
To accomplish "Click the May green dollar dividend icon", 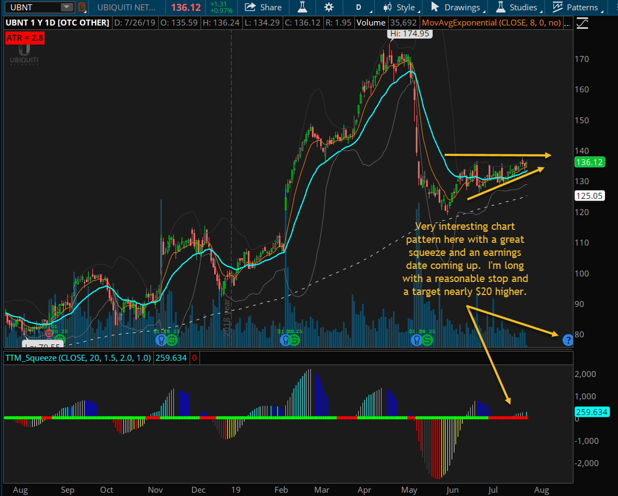I will [x=427, y=340].
